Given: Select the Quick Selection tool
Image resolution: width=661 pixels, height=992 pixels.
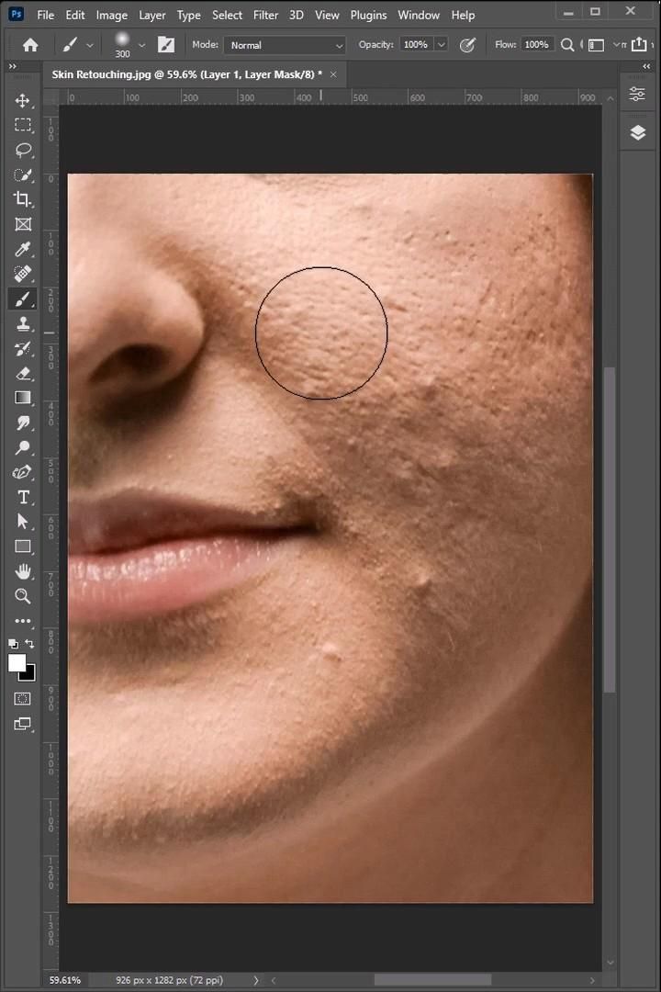Looking at the screenshot, I should point(23,175).
